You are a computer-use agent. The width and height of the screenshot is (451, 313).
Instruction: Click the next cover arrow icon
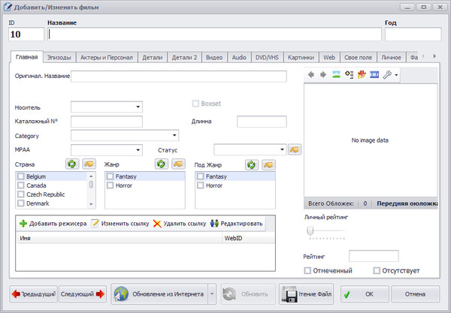point(322,75)
